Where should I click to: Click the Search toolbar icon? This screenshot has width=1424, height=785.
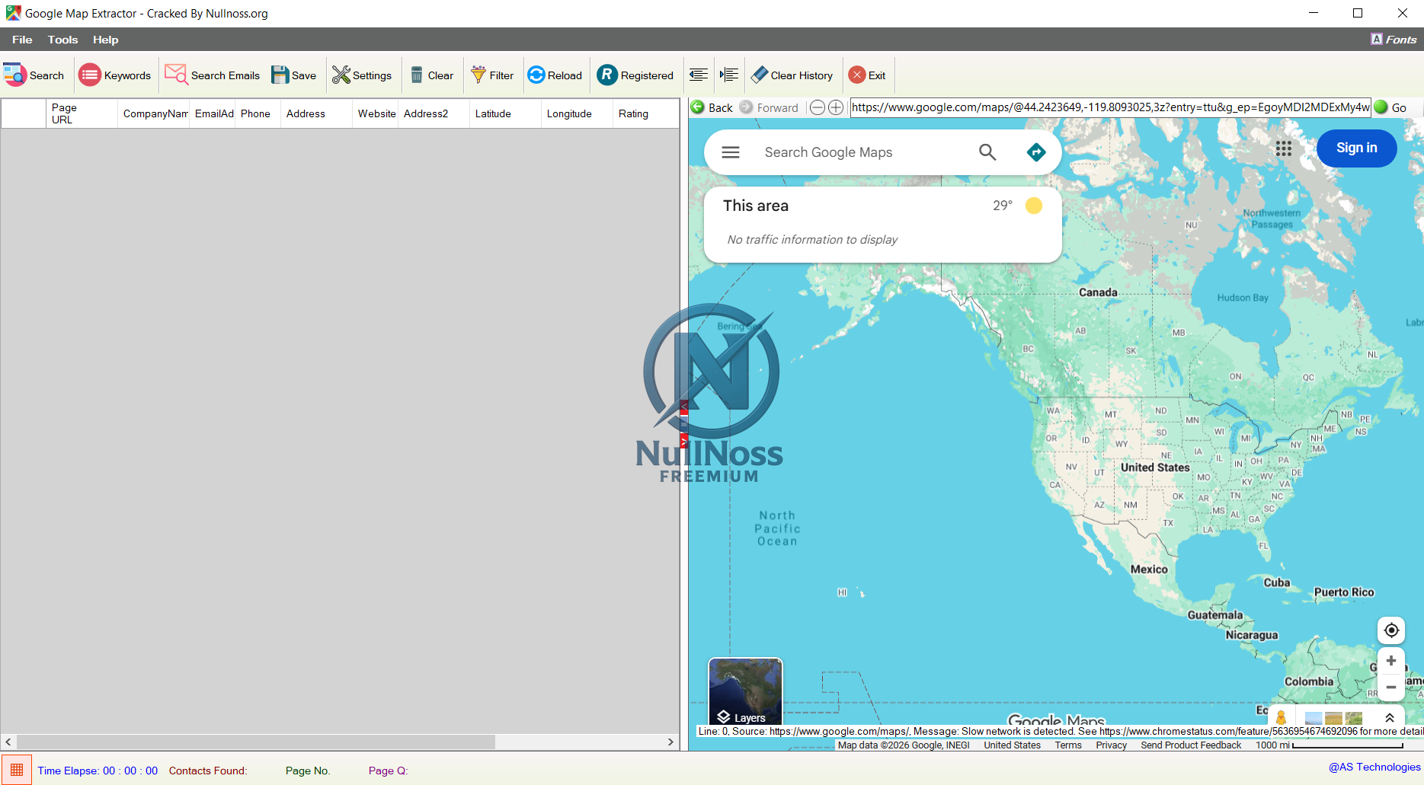tap(15, 75)
